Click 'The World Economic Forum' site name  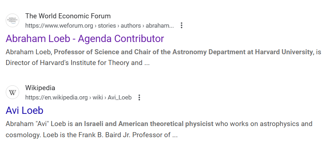(68, 16)
